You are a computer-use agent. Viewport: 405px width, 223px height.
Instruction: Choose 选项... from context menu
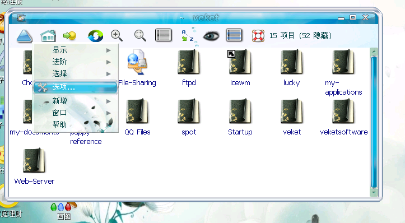pos(75,87)
